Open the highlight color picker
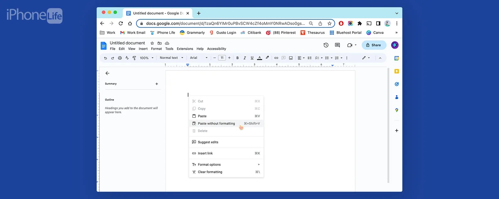The width and height of the screenshot is (499, 199). pyautogui.click(x=267, y=58)
